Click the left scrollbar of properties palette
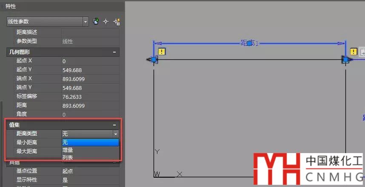Screen dimensions: 365x187 [2, 144]
